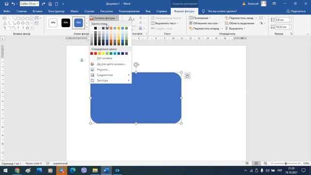Toggle the Заливка фигуры dropdown button
The height and width of the screenshot is (175, 311).
pyautogui.click(x=104, y=18)
